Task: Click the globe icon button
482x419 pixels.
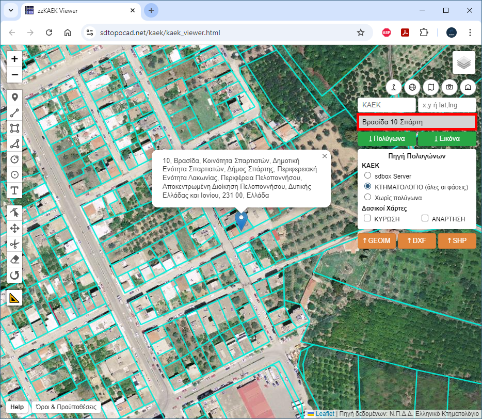Action: pos(412,87)
